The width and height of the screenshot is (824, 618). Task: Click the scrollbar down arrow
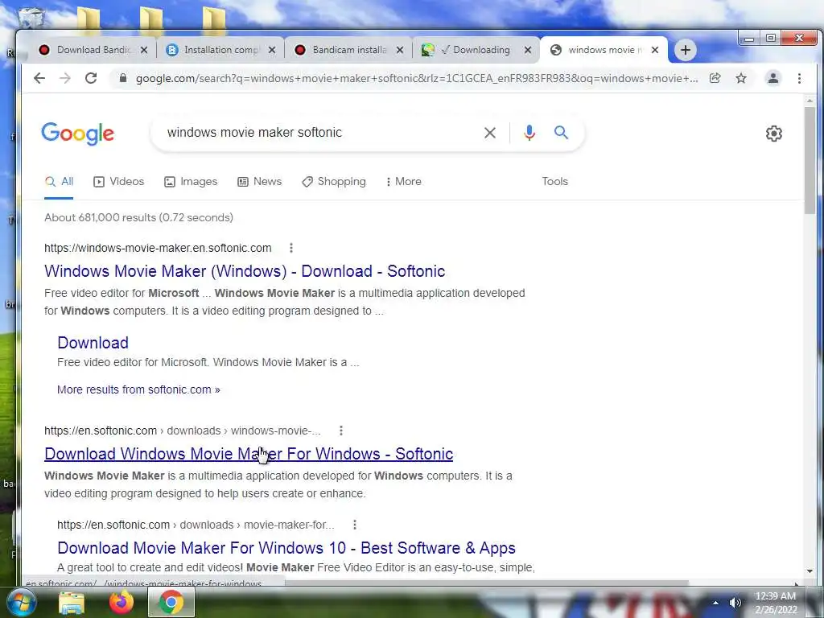tap(810, 571)
